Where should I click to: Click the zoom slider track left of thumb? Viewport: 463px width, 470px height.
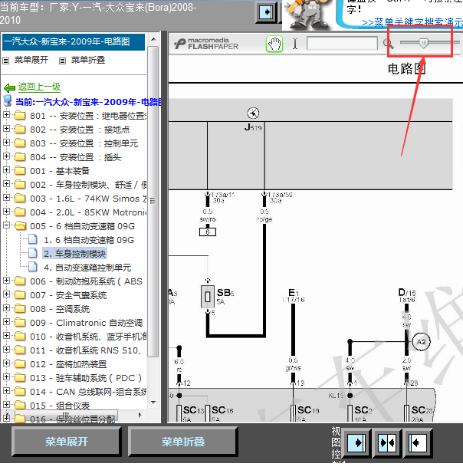(409, 43)
